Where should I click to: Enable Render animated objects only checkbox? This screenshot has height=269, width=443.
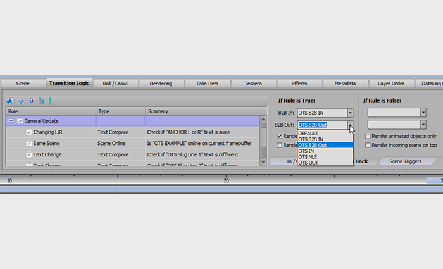point(368,135)
